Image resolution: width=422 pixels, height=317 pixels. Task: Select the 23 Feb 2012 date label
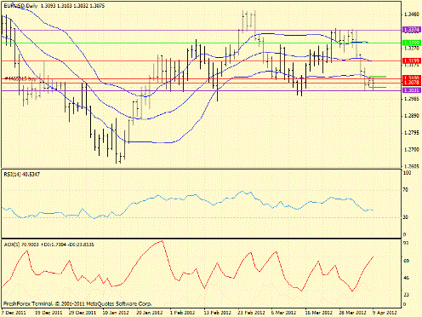[x=252, y=313]
